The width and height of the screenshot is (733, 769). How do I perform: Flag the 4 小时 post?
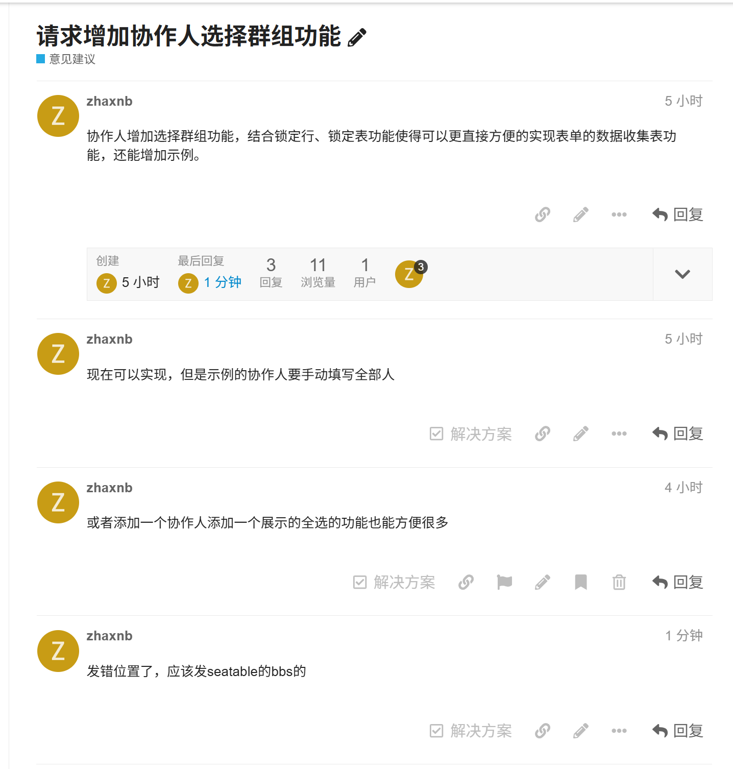point(504,582)
